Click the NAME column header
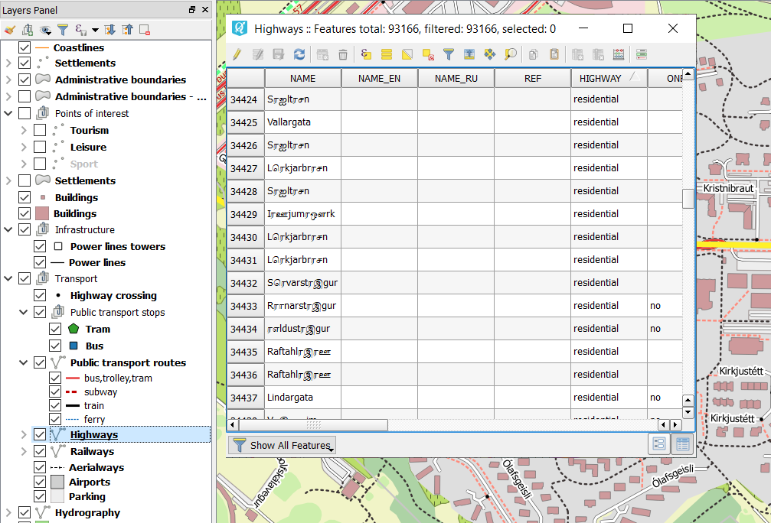771x523 pixels. (302, 78)
